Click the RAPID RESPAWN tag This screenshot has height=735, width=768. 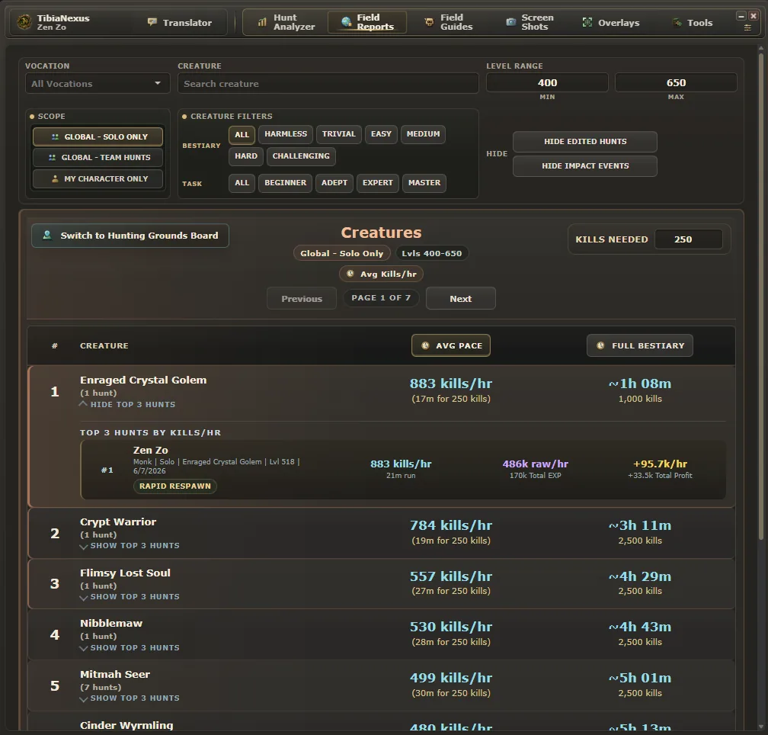click(175, 486)
